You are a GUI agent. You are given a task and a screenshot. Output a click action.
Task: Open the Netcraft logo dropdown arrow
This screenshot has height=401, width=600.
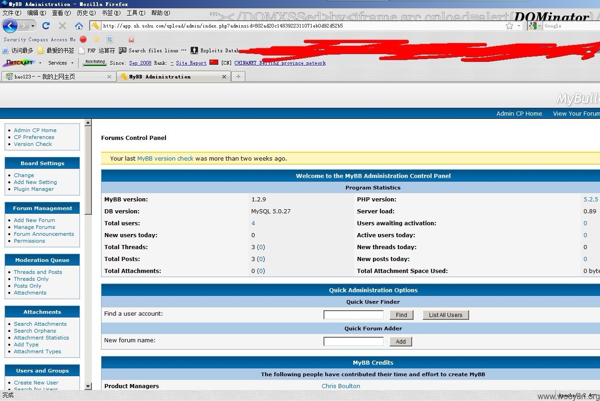40,63
